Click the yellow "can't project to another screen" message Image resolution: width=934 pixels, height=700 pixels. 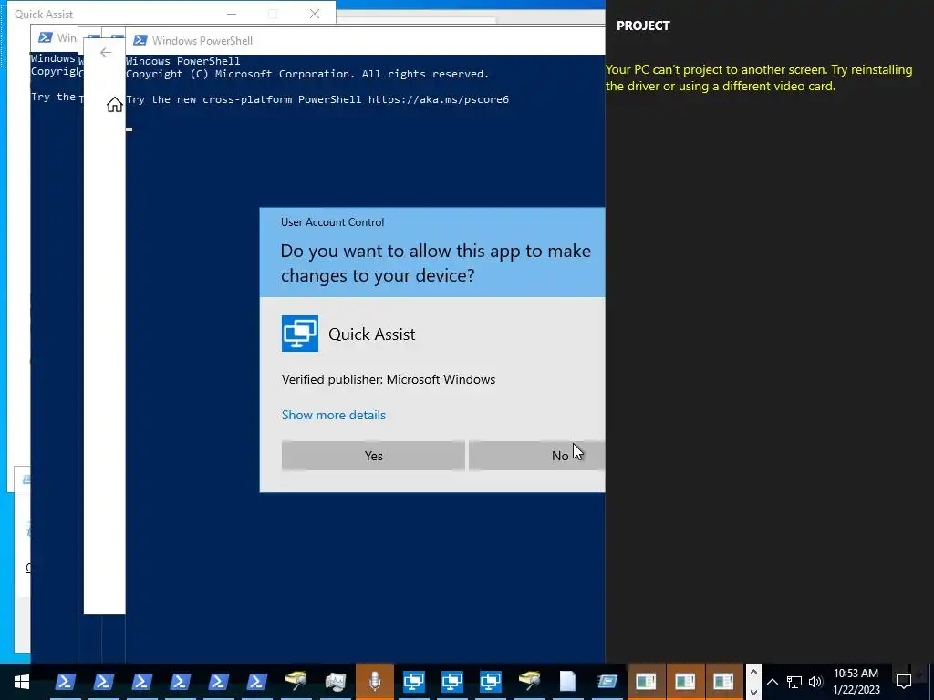pos(758,78)
